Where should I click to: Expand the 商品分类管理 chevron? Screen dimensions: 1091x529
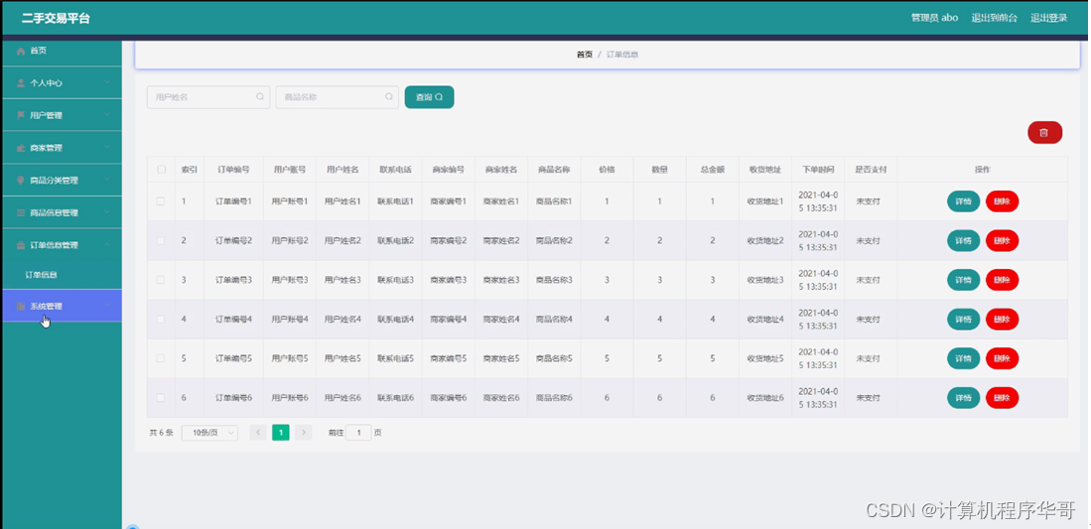point(107,181)
